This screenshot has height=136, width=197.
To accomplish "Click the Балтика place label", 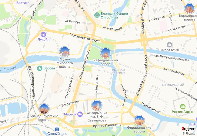I will 23,3.
